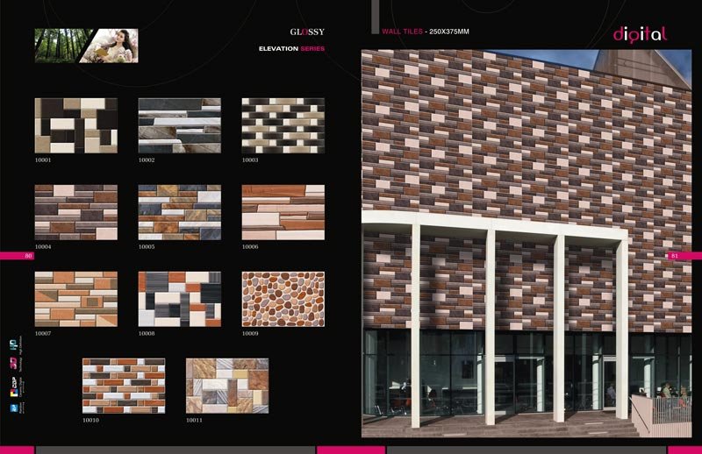Click the digital brand logo
The image size is (702, 454).
point(640,34)
